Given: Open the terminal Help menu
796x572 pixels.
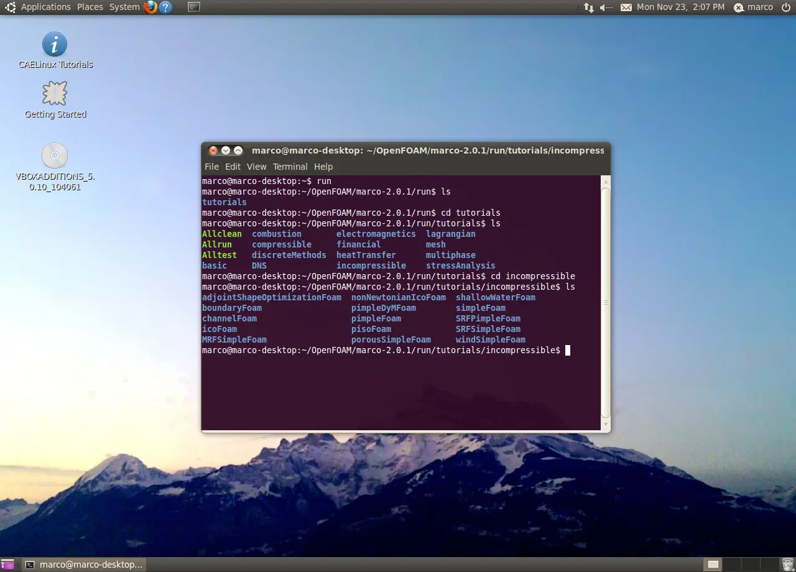Looking at the screenshot, I should click(x=323, y=167).
